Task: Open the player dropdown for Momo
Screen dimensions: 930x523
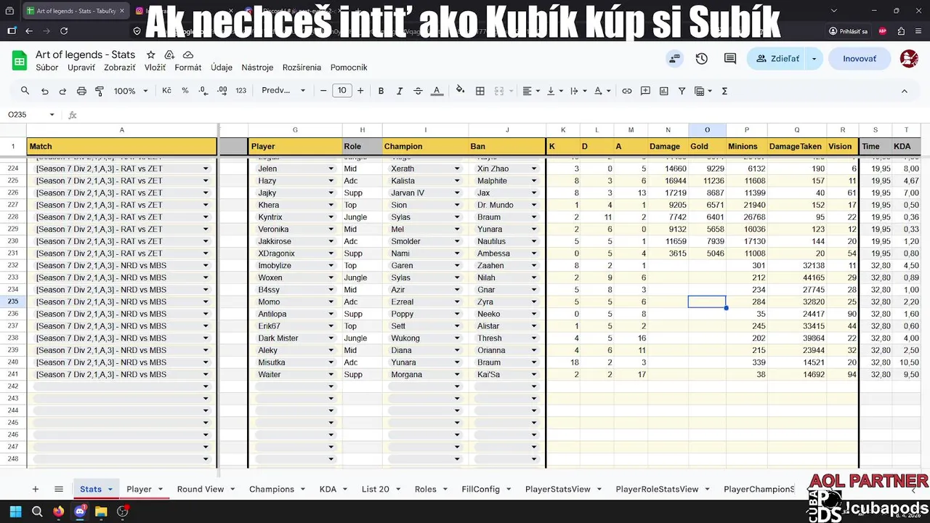Action: [331, 301]
